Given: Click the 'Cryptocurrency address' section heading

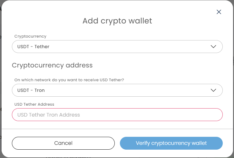Looking at the screenshot, I should click(x=52, y=65).
